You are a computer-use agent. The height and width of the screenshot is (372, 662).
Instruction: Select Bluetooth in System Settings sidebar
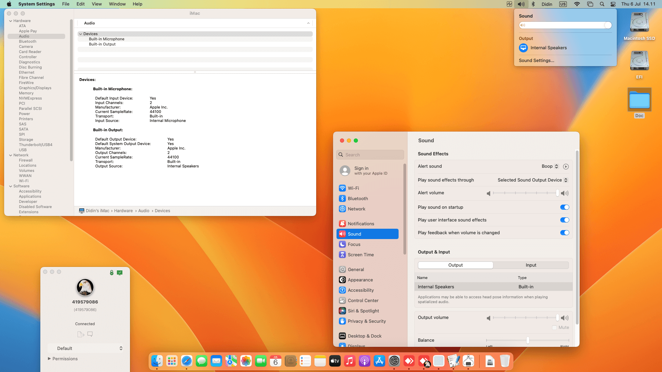point(358,198)
